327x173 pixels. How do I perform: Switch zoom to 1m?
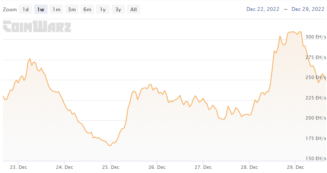click(x=56, y=9)
